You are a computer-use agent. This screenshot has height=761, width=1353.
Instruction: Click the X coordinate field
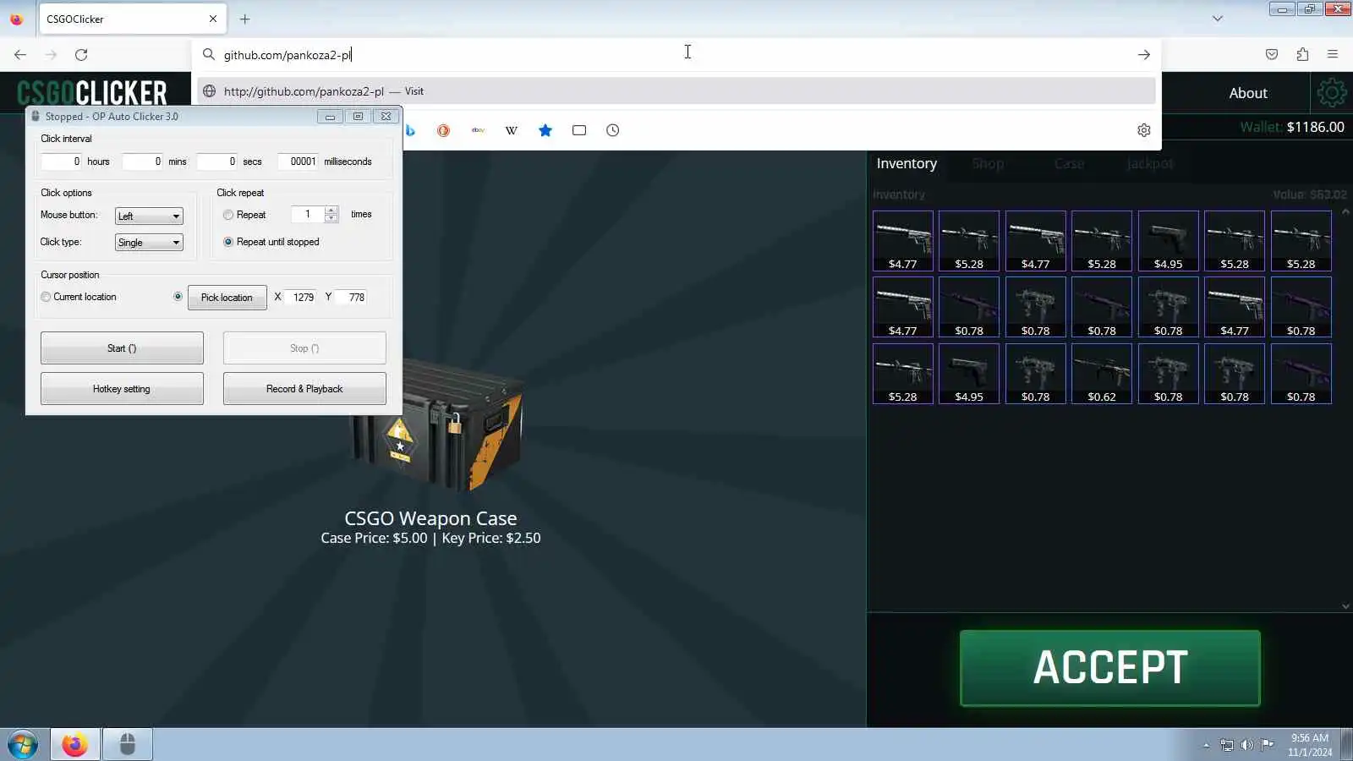tap(302, 298)
